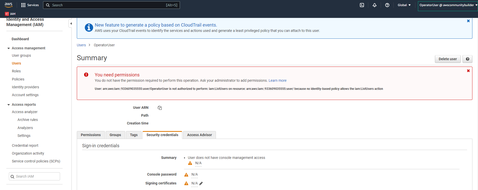
Task: Open Access analyzer in the sidebar
Action: coord(25,112)
